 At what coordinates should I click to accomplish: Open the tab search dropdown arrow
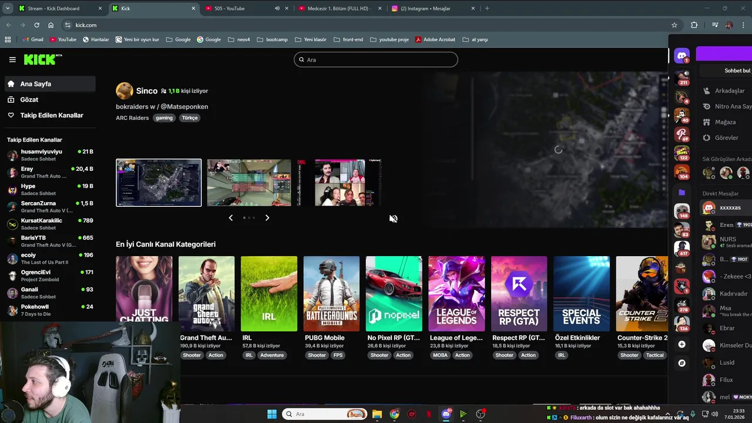point(8,8)
